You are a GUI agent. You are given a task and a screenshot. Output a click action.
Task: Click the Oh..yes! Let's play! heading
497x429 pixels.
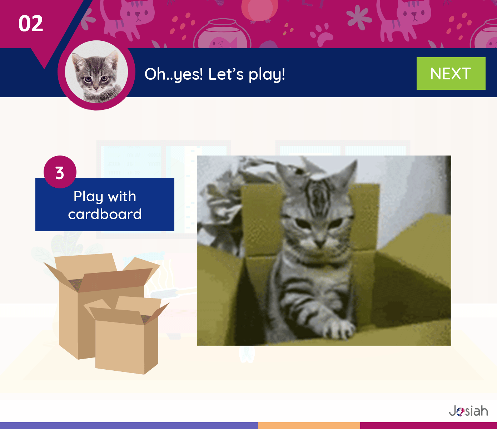(215, 74)
